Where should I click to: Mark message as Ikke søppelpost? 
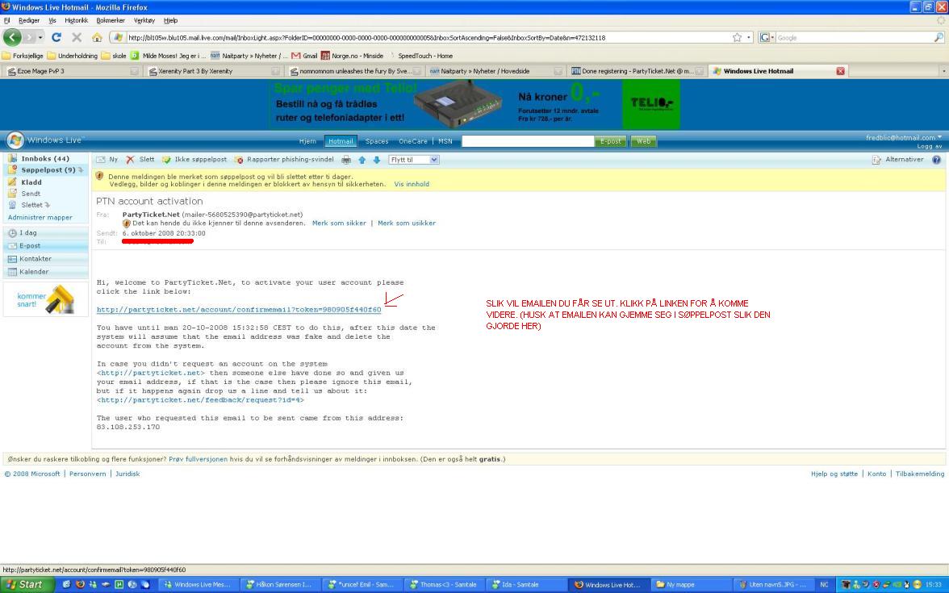(194, 160)
